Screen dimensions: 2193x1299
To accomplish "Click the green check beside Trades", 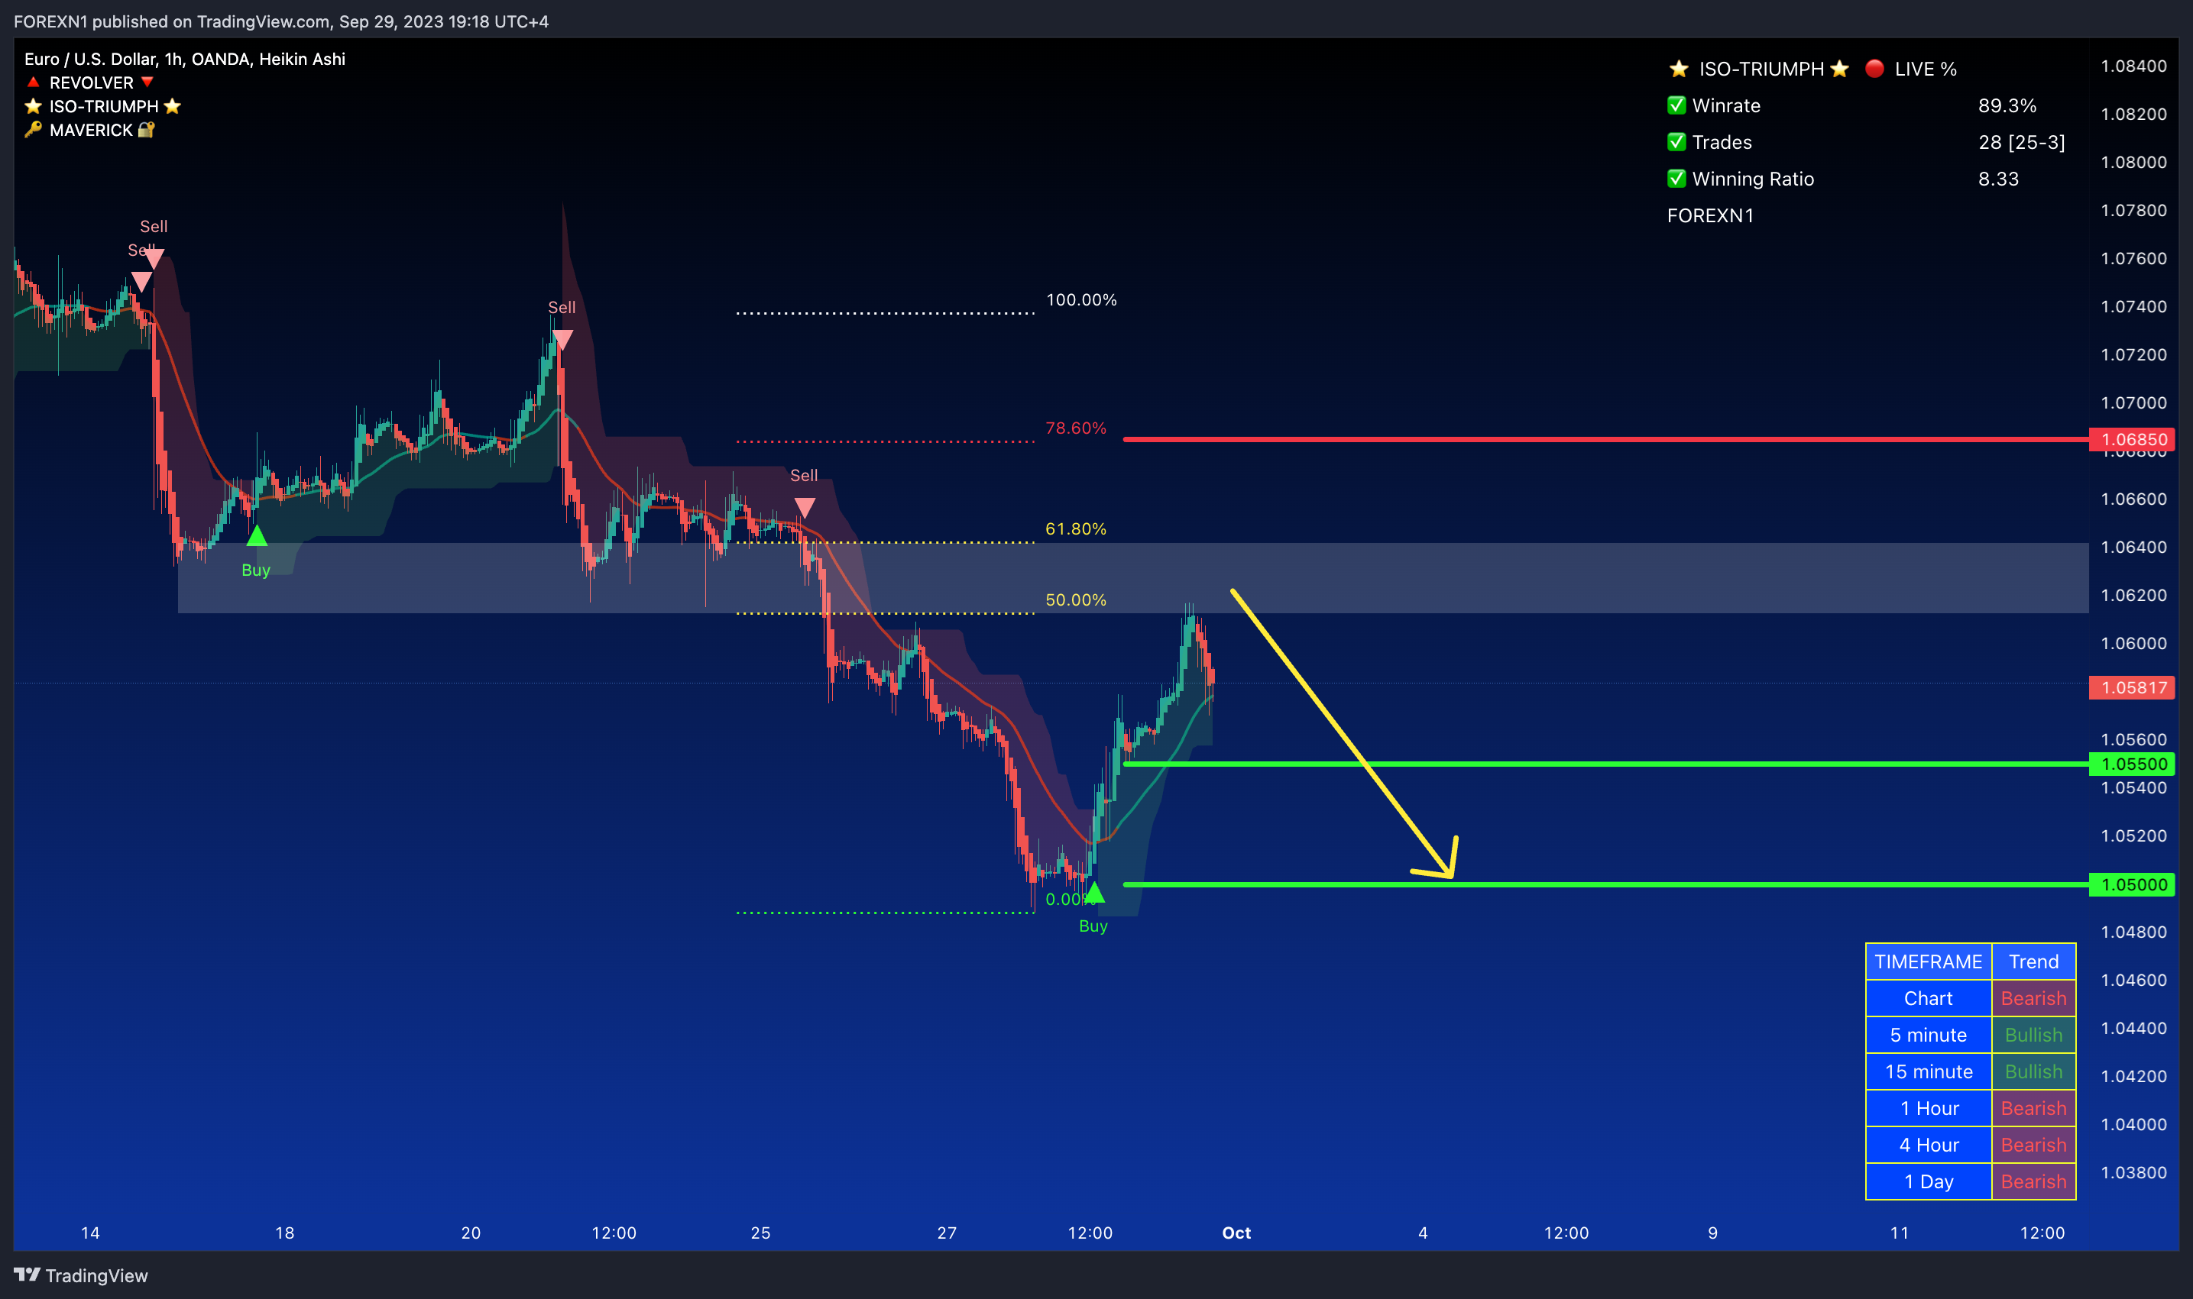I will pyautogui.click(x=1676, y=142).
